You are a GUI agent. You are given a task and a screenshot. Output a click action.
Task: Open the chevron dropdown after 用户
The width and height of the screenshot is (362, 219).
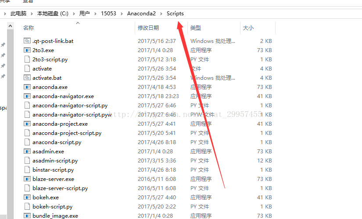95,14
